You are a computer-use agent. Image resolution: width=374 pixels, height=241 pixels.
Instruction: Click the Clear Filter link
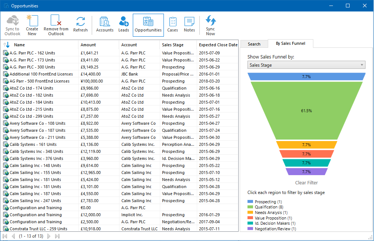point(306,183)
